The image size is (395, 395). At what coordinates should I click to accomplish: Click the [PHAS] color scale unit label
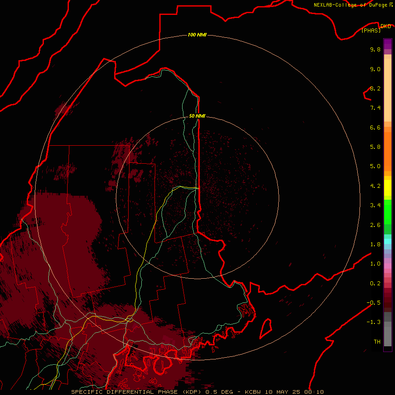[x=371, y=30]
